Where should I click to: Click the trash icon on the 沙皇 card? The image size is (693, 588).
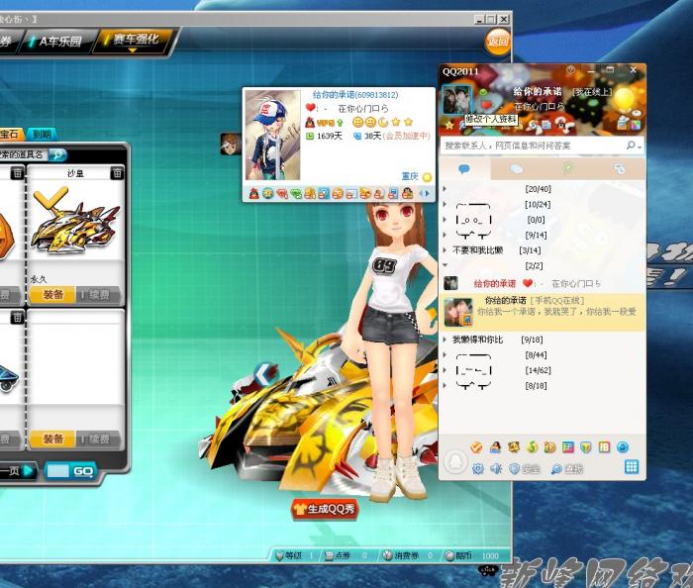pyautogui.click(x=117, y=172)
